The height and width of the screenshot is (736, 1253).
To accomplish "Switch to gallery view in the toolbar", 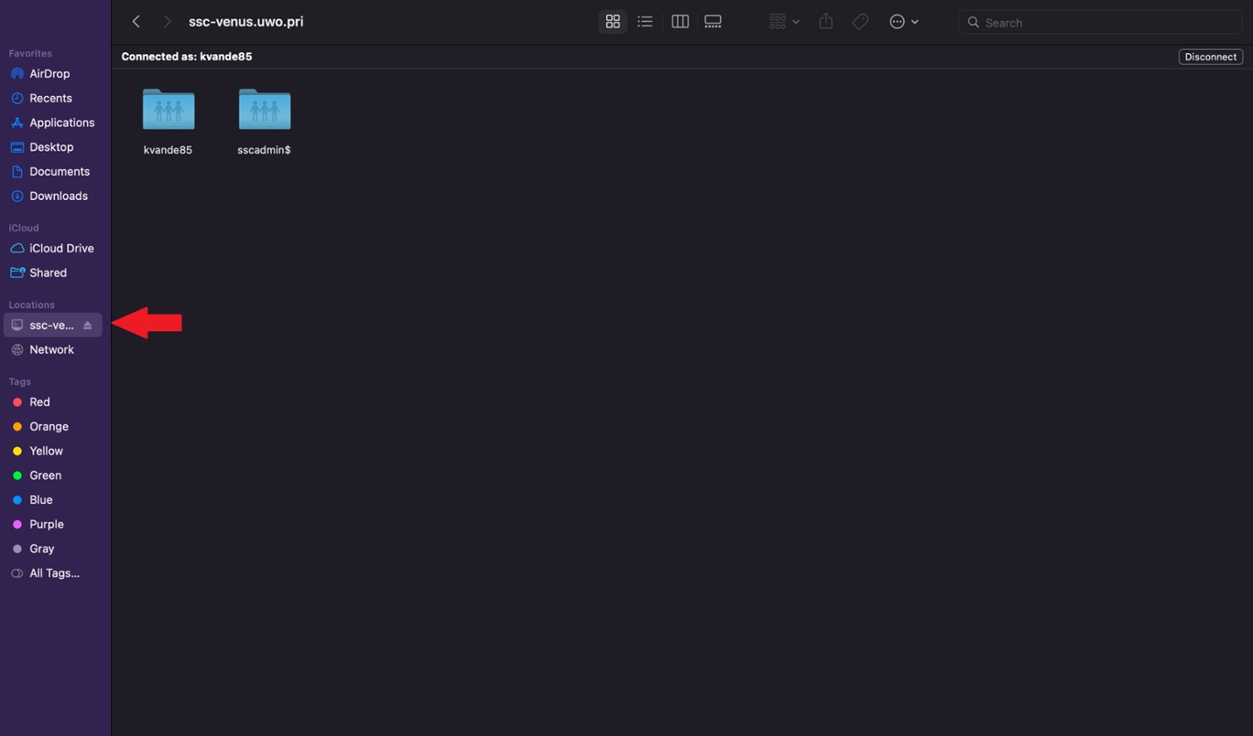I will (x=713, y=21).
